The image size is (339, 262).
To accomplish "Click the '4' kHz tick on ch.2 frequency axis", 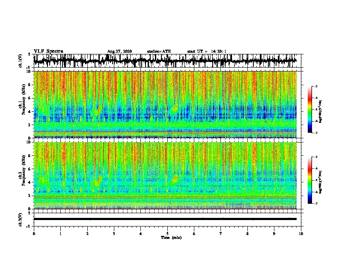I will (30, 182).
